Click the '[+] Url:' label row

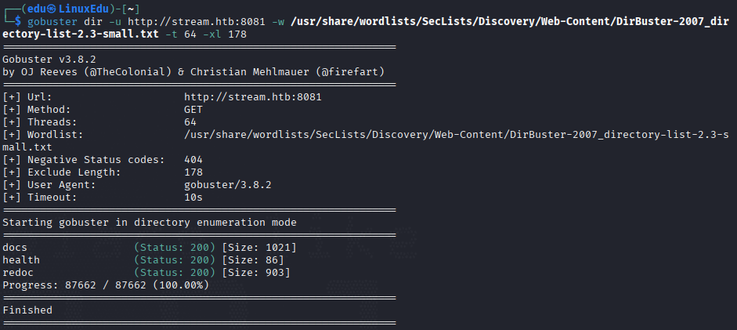(x=27, y=97)
